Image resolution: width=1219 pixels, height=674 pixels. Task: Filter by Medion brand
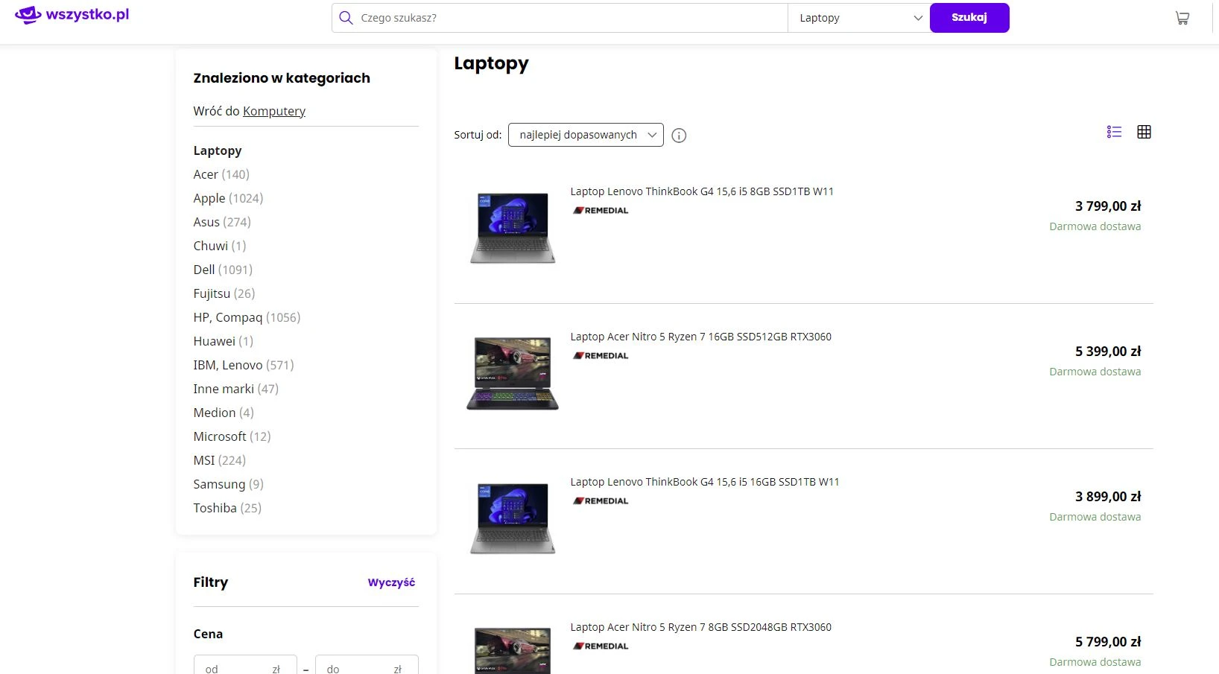pyautogui.click(x=224, y=413)
